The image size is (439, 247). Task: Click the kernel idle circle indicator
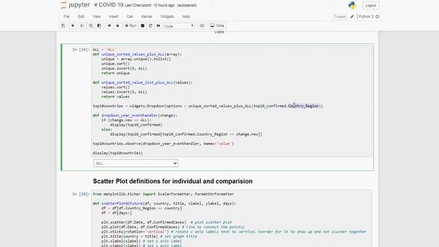[x=377, y=16]
